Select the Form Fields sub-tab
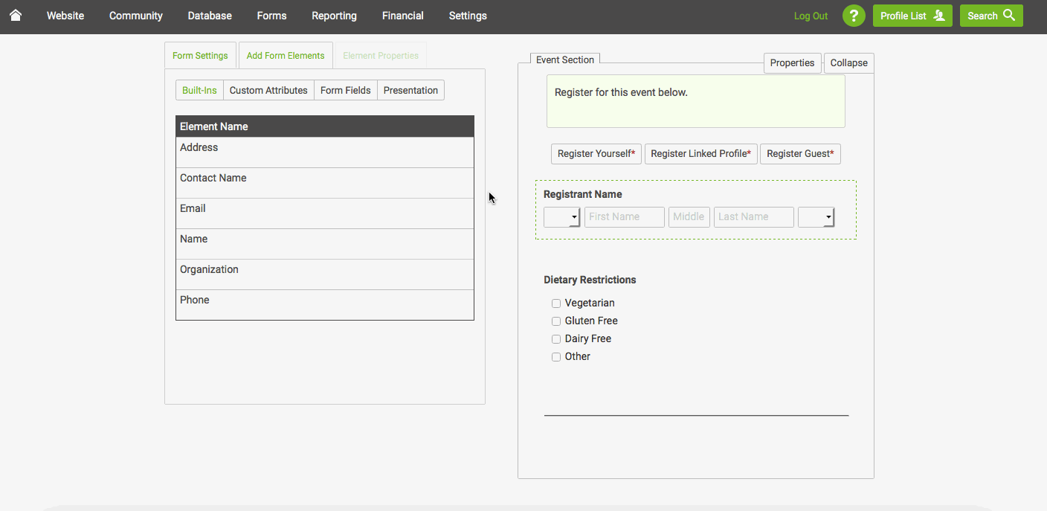1047x511 pixels. pos(346,90)
